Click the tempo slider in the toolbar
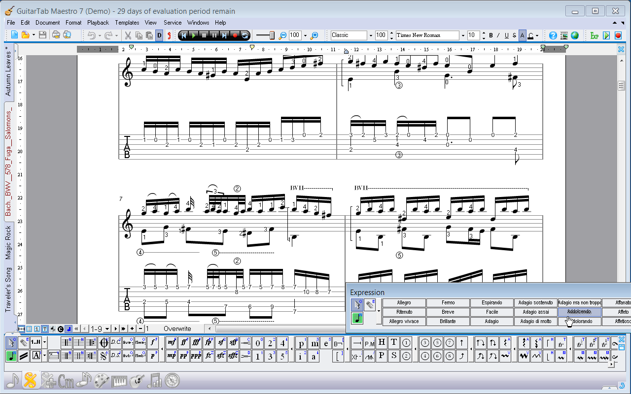 pyautogui.click(x=265, y=35)
